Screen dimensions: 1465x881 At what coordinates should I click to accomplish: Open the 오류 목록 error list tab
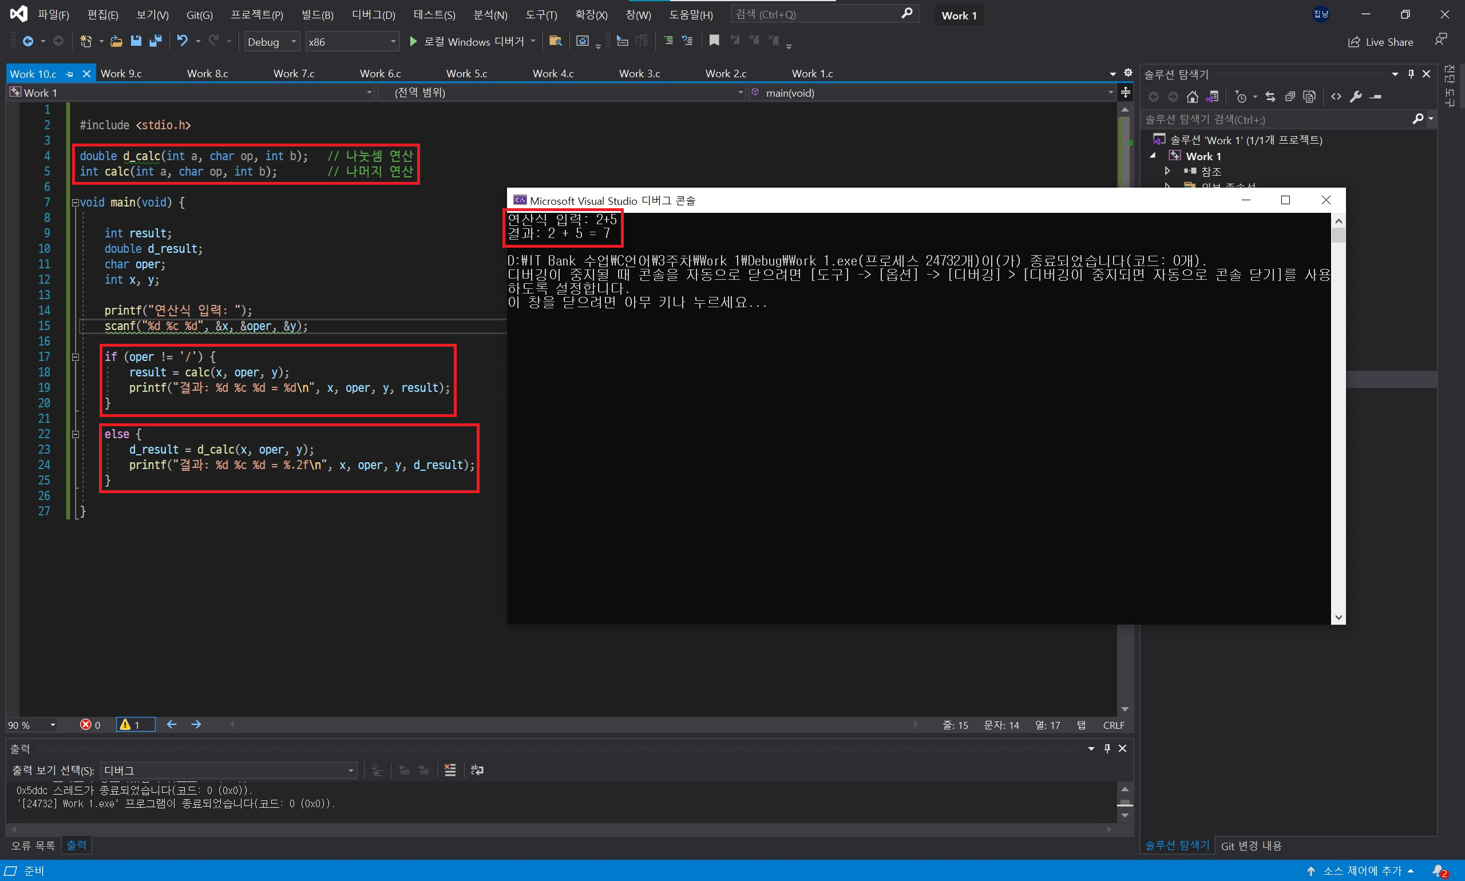[x=33, y=845]
